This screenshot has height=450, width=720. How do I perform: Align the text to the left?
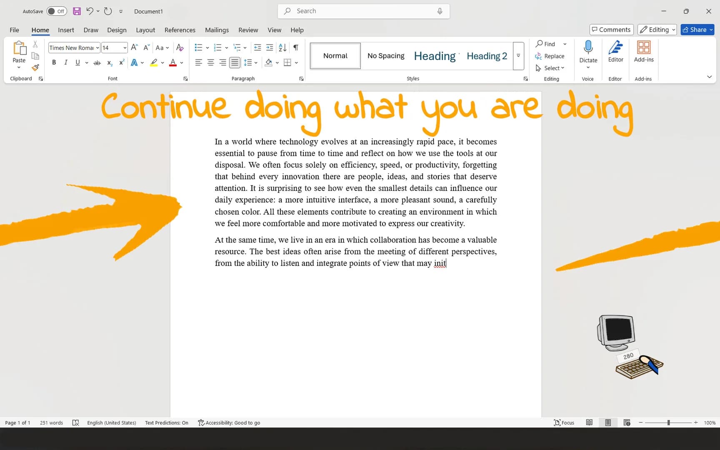[x=199, y=62]
